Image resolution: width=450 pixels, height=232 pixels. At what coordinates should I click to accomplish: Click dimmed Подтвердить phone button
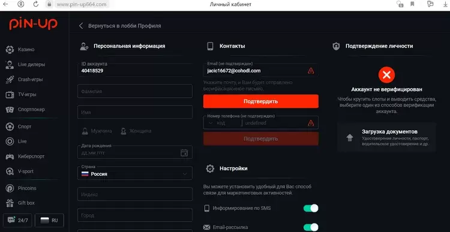click(x=260, y=139)
